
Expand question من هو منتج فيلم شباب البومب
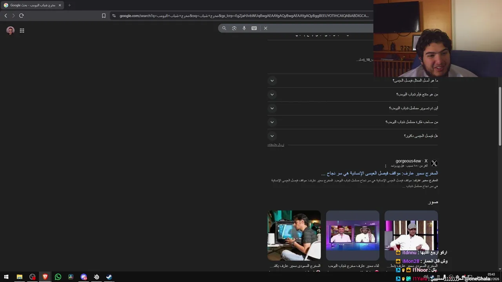click(x=353, y=94)
